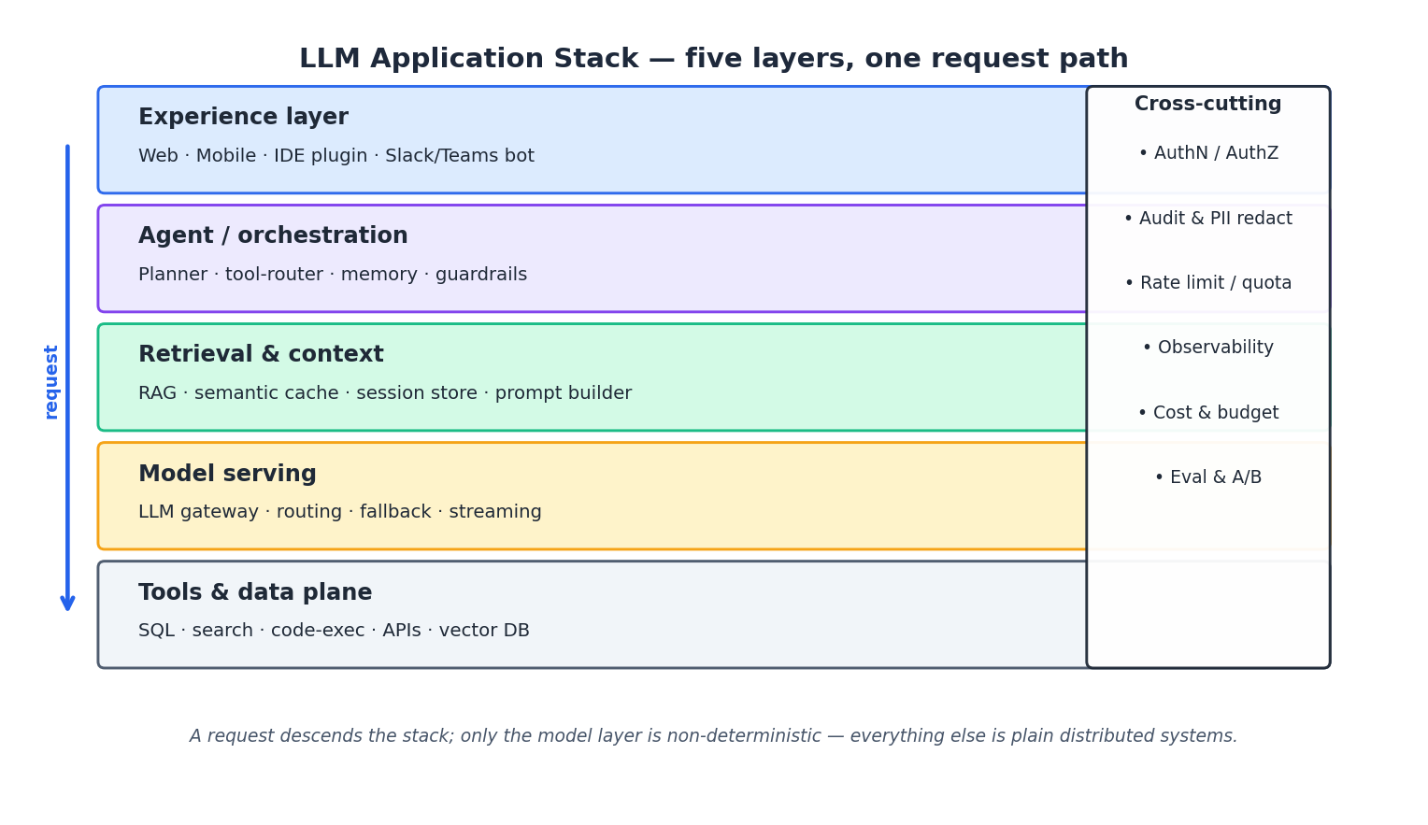Click the Slack/Teams bot label
1428x825 pixels.
(x=460, y=155)
